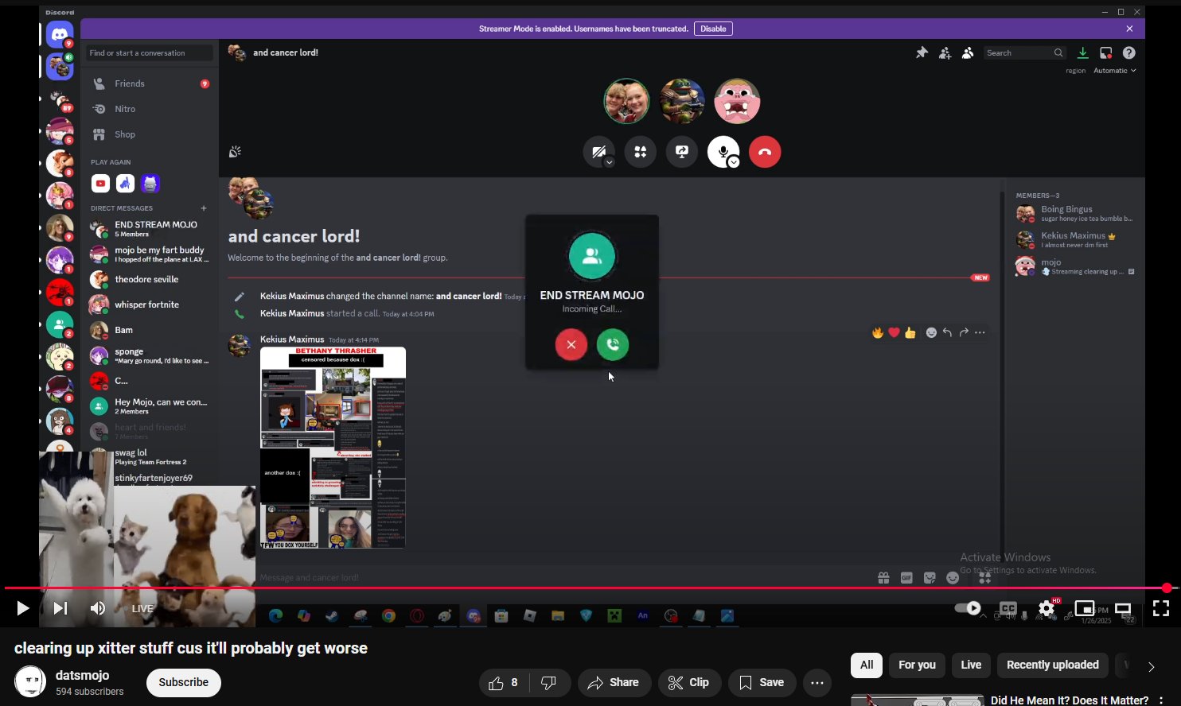Open the BETHANY THRASHER image attachment
Image resolution: width=1181 pixels, height=706 pixels.
tap(333, 448)
